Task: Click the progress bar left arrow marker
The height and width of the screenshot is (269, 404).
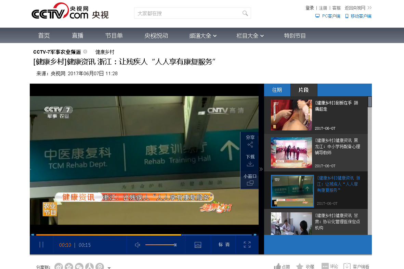Action: pos(32,235)
